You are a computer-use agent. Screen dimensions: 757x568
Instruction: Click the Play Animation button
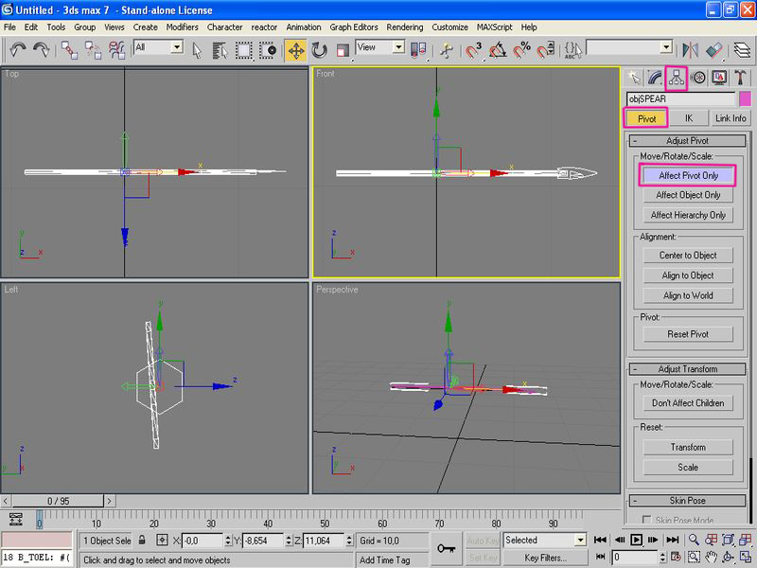pos(636,540)
